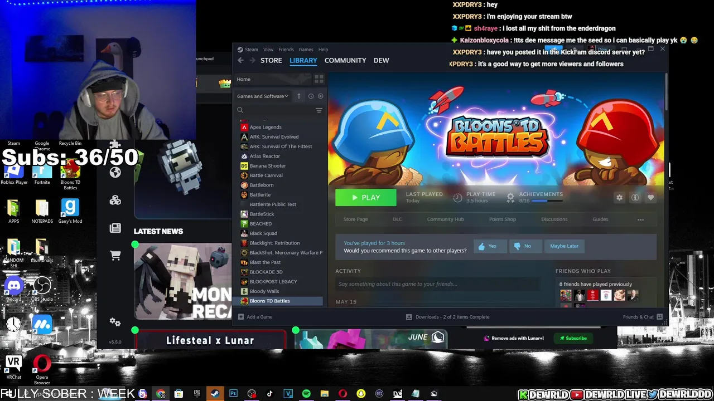714x401 pixels.
Task: Click the activity post text field
Action: coord(437,284)
